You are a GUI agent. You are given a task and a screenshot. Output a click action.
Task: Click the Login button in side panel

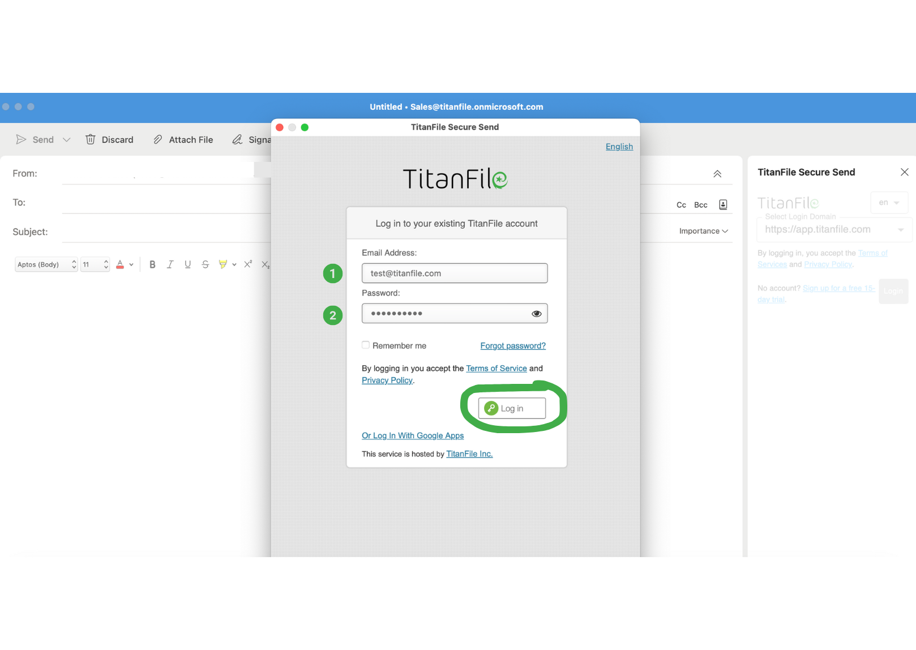[893, 291]
